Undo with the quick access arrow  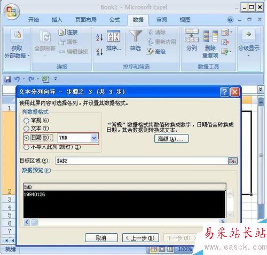17,79
